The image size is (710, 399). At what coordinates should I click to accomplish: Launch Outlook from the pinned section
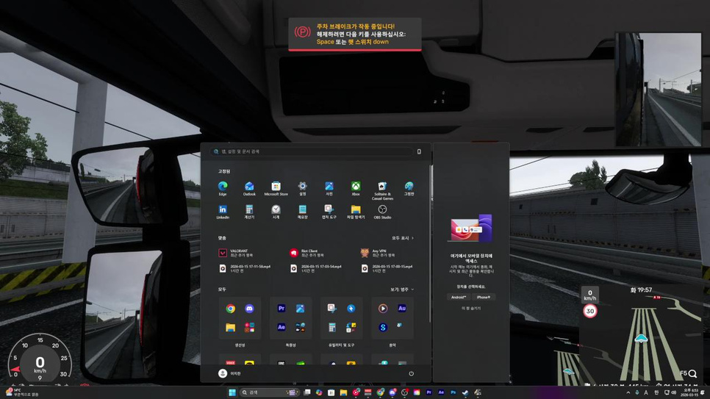click(249, 188)
